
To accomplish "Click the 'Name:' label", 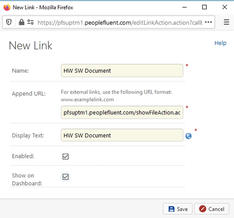I will pos(20,71).
